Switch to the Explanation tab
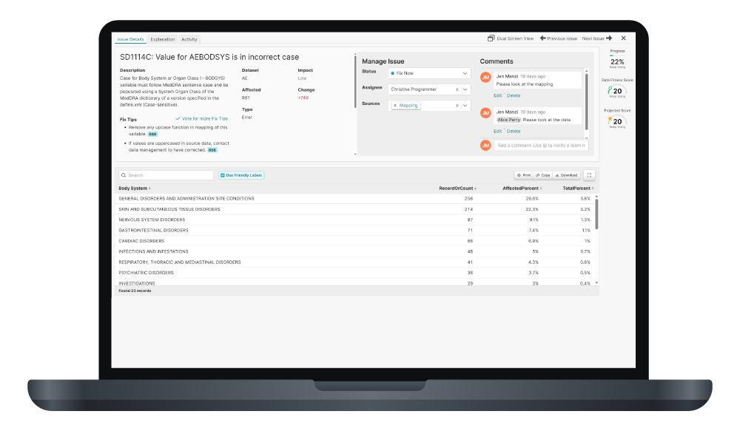Screen dimensions: 740x431 (x=163, y=39)
